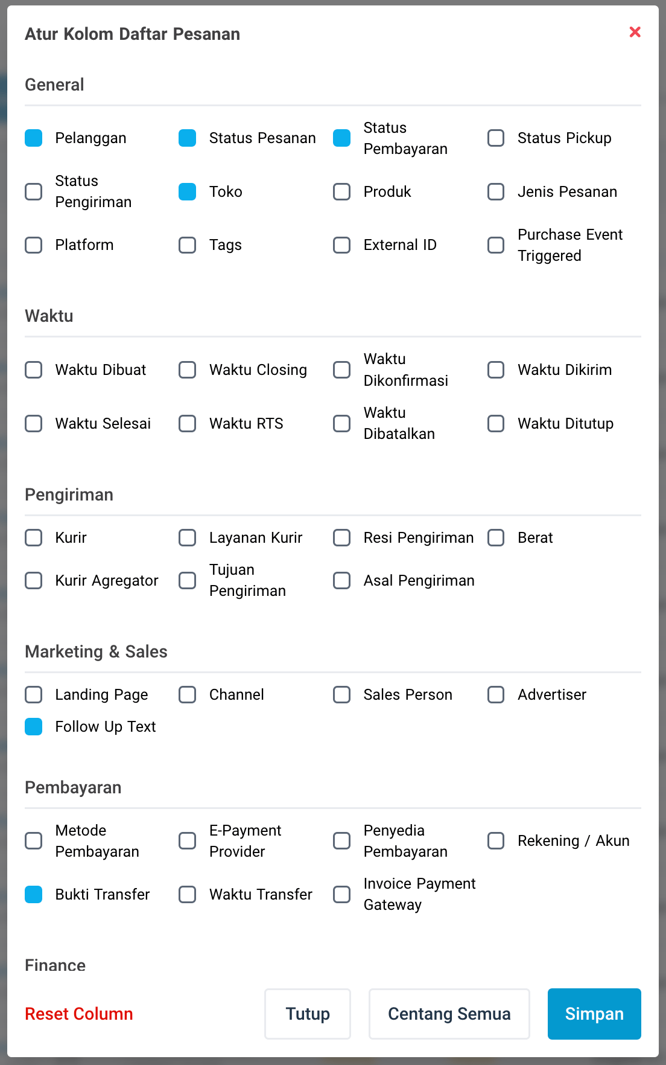Uncheck the Pelanggan column
This screenshot has height=1065, width=666.
click(33, 138)
